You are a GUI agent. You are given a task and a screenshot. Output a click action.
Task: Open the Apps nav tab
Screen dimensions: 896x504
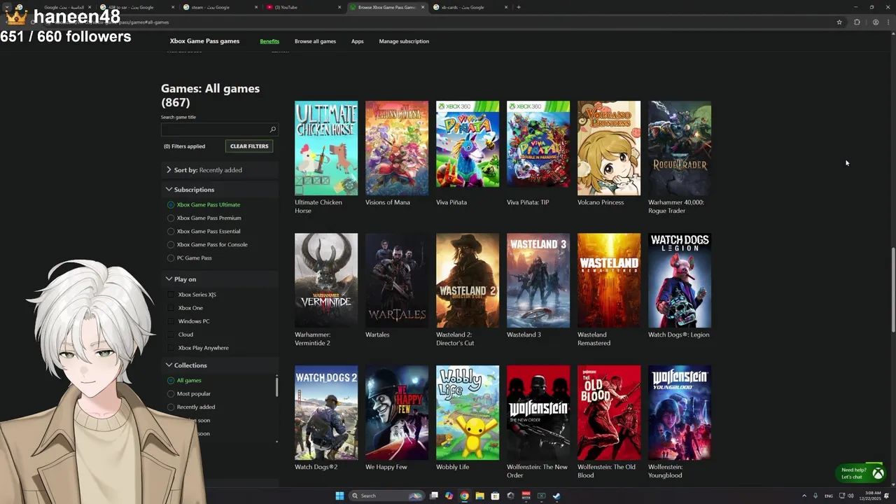click(x=357, y=41)
